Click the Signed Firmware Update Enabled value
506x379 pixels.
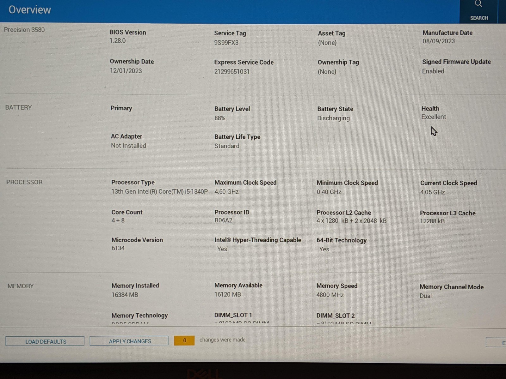[x=433, y=71]
